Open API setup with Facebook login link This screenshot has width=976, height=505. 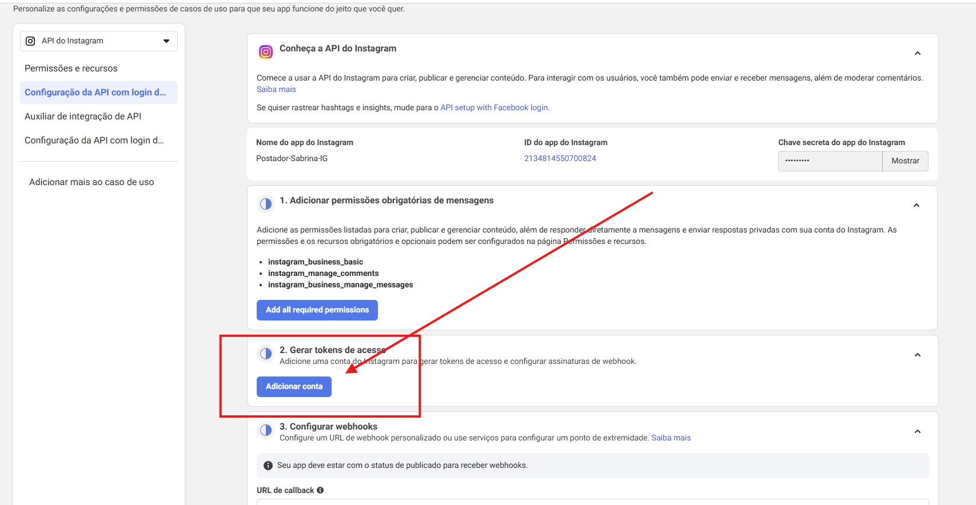(495, 107)
